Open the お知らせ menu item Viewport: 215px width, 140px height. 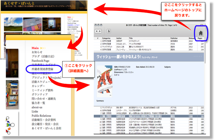37,52
